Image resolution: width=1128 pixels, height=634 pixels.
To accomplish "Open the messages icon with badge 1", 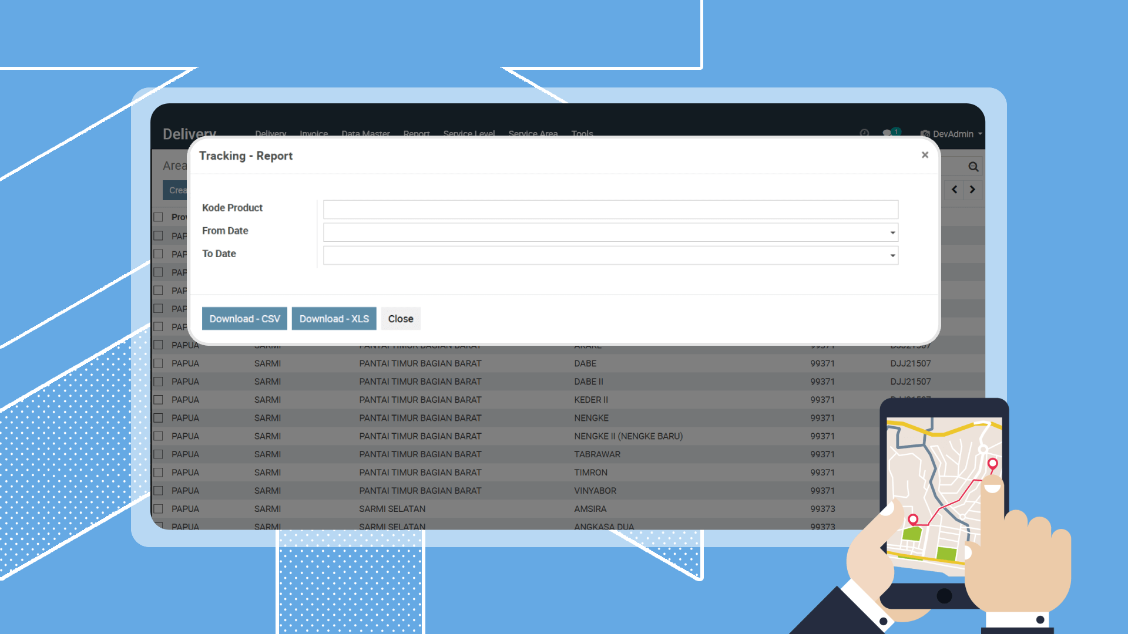I will pos(888,133).
